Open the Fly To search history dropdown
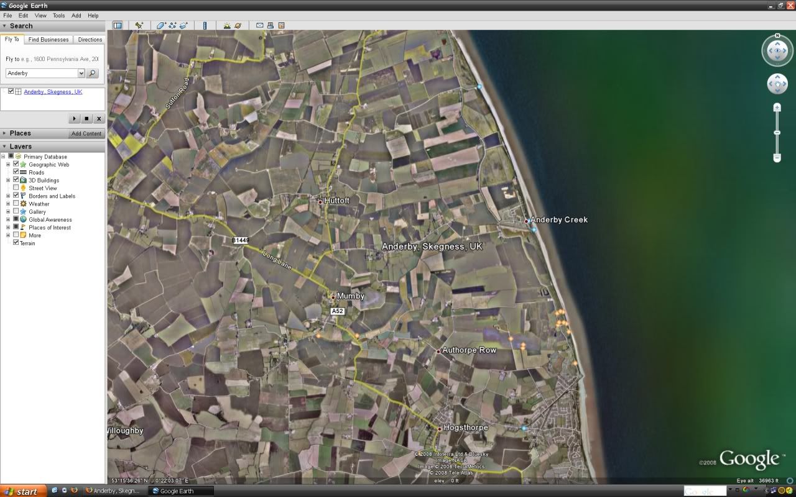This screenshot has width=796, height=497. 81,73
